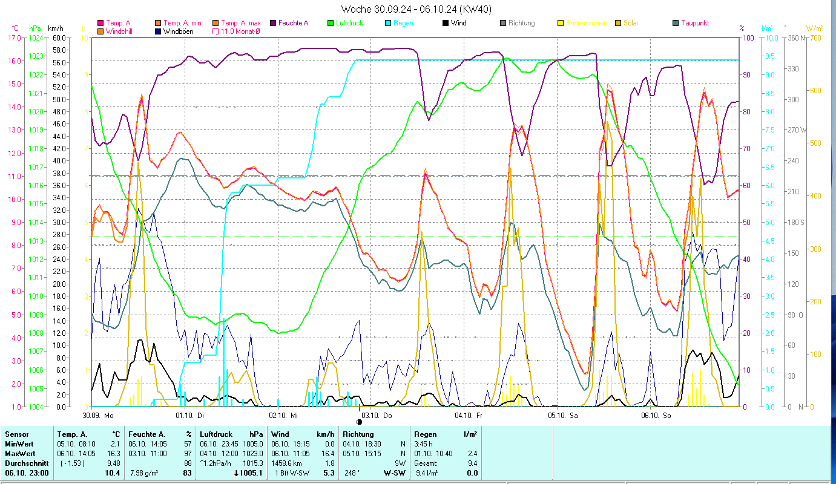Click the date label 02.10. Mi
This screenshot has width=836, height=484.
[283, 416]
